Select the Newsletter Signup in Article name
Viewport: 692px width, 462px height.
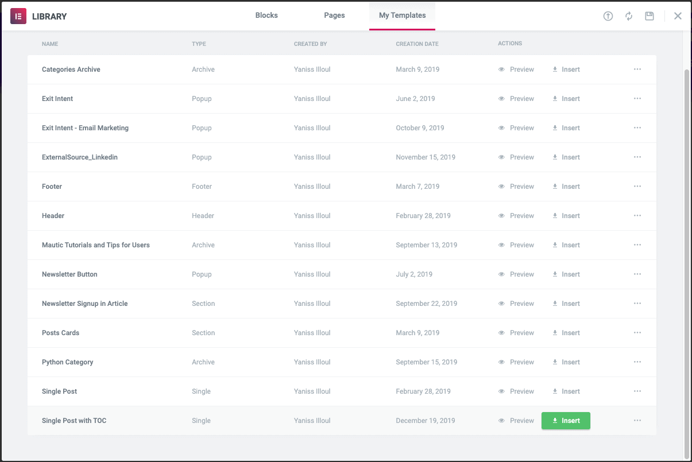(85, 304)
